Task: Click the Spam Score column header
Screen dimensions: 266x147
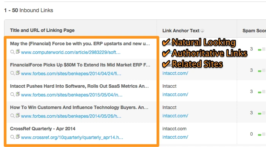Action: coord(254,31)
